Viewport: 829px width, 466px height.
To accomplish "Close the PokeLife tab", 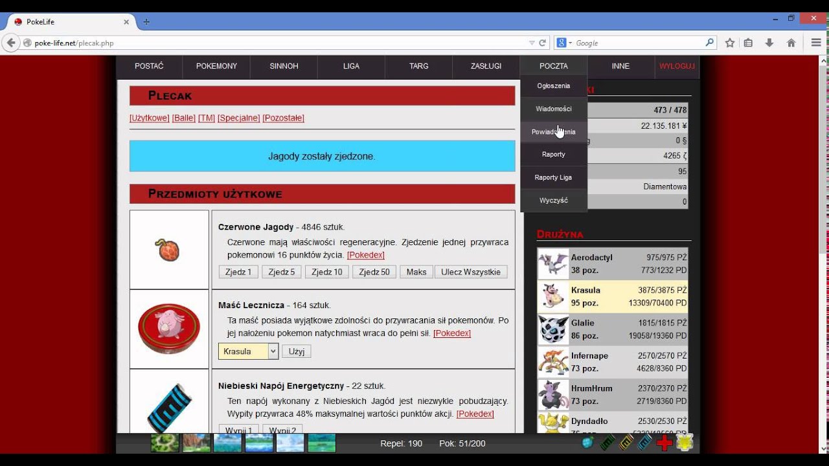I will point(126,21).
